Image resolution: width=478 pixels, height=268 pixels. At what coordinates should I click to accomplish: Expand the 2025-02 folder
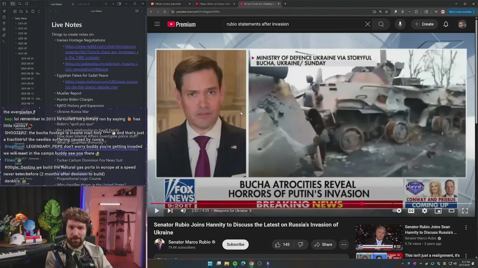[22, 23]
